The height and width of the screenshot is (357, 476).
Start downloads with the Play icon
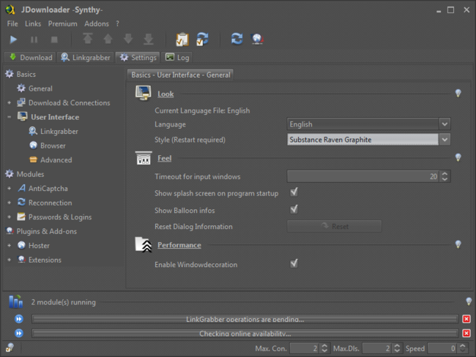[13, 40]
